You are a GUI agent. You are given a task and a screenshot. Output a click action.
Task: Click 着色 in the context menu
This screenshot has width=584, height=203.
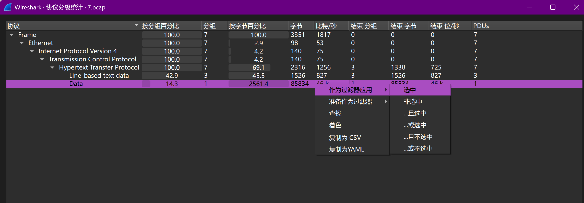click(x=335, y=125)
